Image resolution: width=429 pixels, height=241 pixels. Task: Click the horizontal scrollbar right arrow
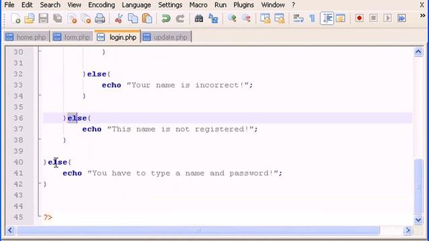[408, 230]
